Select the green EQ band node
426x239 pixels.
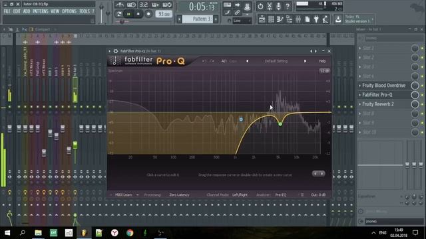[280, 124]
